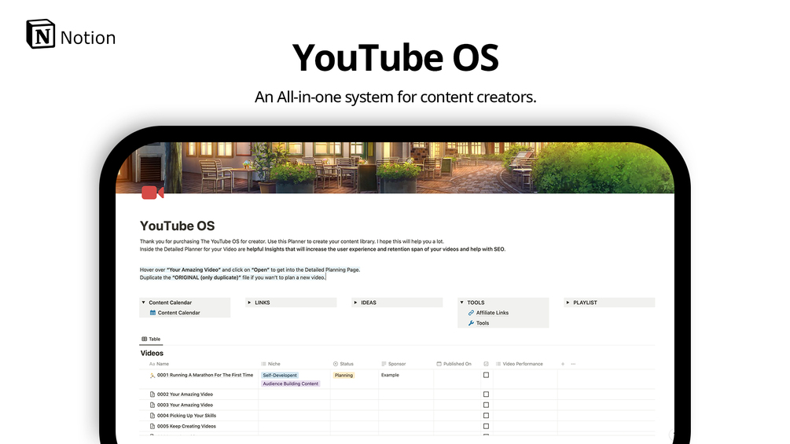Click the calendar icon beside Content Calendar link
Viewport: 790px width, 444px height.
pos(152,313)
